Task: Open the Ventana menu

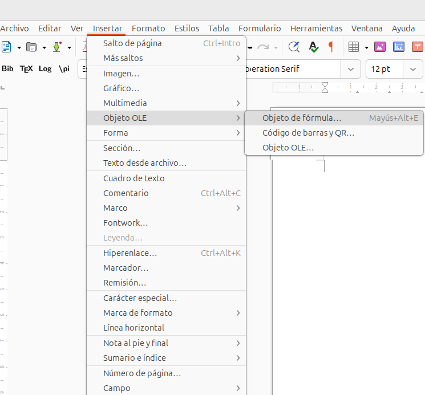Action: click(367, 28)
